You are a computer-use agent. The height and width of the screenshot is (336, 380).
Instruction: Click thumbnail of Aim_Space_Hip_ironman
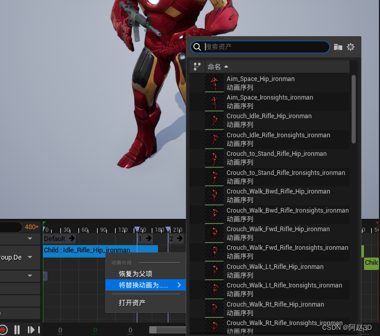[x=214, y=83]
